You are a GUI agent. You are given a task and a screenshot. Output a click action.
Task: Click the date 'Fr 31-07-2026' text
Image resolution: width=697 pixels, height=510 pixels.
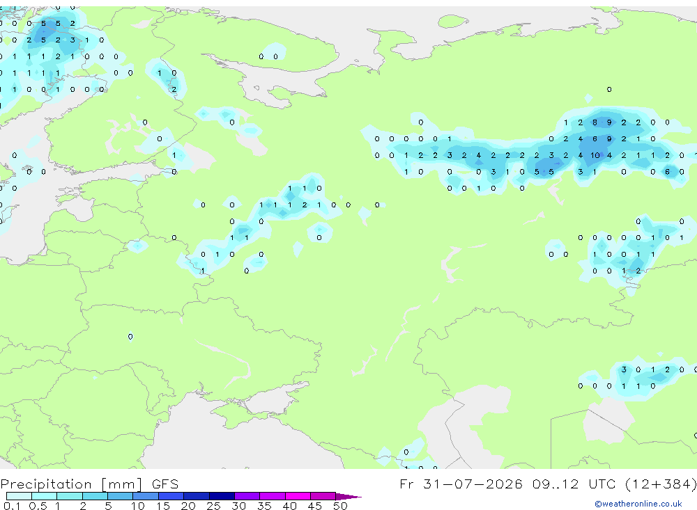(461, 484)
